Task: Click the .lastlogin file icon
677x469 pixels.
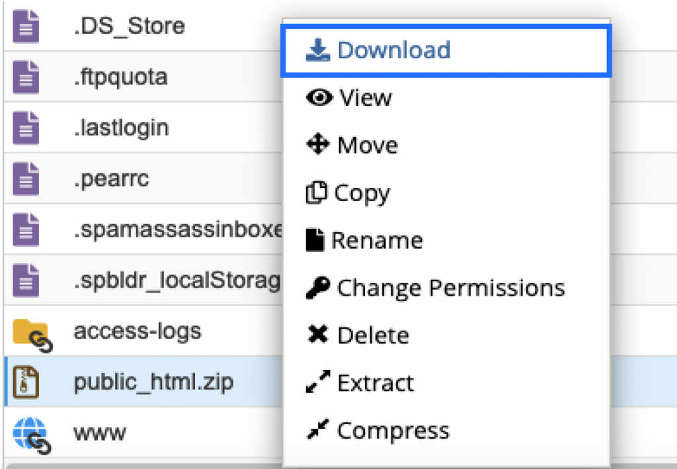Action: [26, 128]
